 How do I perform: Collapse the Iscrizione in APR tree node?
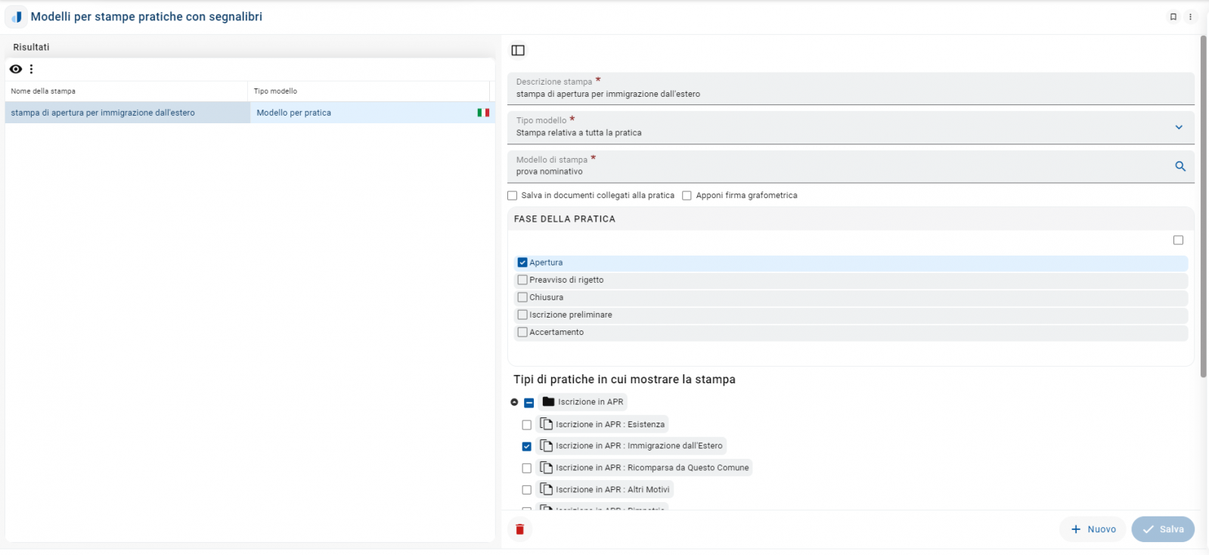[514, 402]
